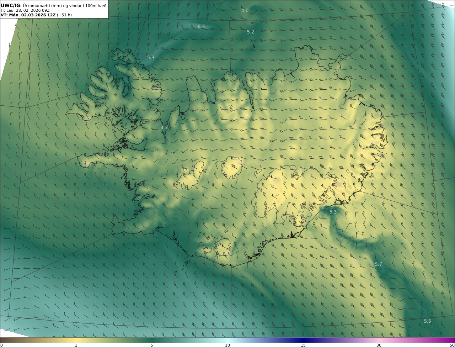
Task: Click the 10 tick on the colour scale
Action: (227, 345)
